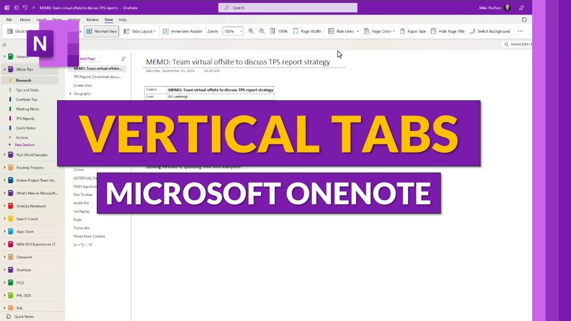
Task: Click the zoom out magnifier icon
Action: (x=262, y=31)
